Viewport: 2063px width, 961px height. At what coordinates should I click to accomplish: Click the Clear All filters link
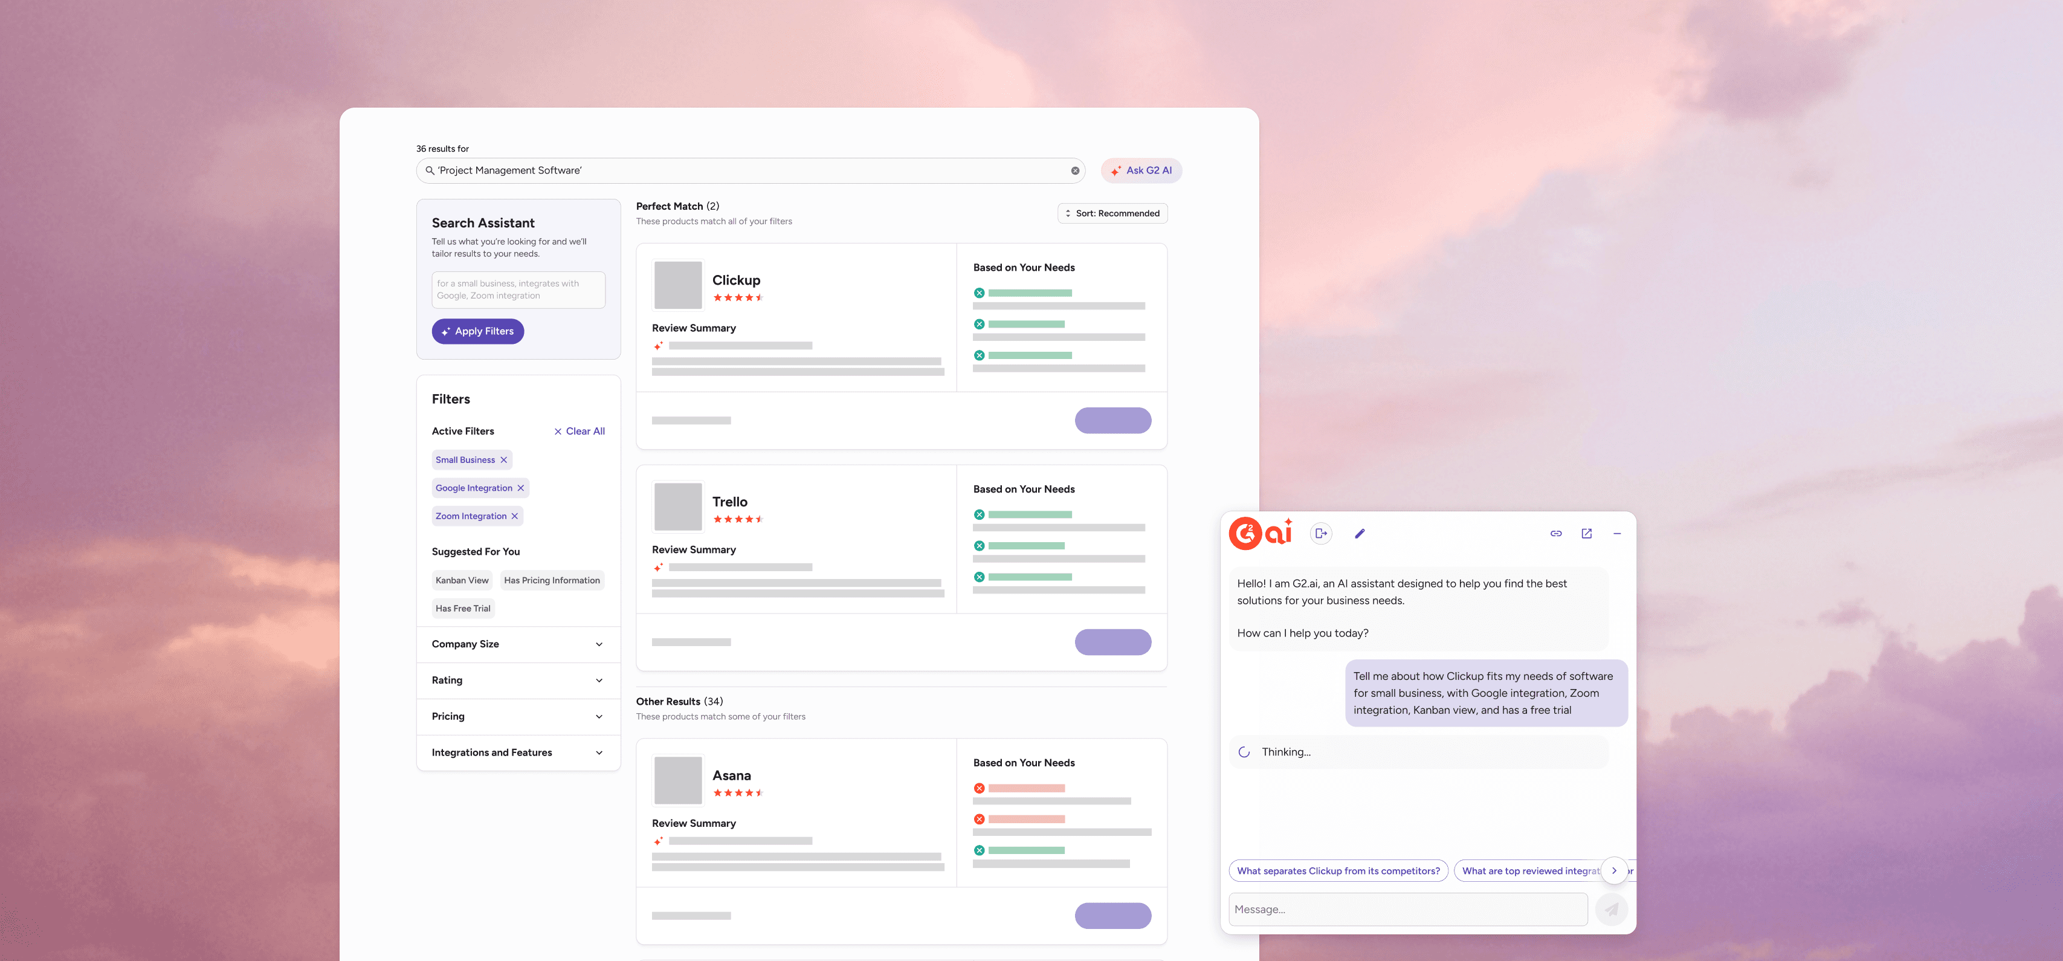[x=579, y=431]
